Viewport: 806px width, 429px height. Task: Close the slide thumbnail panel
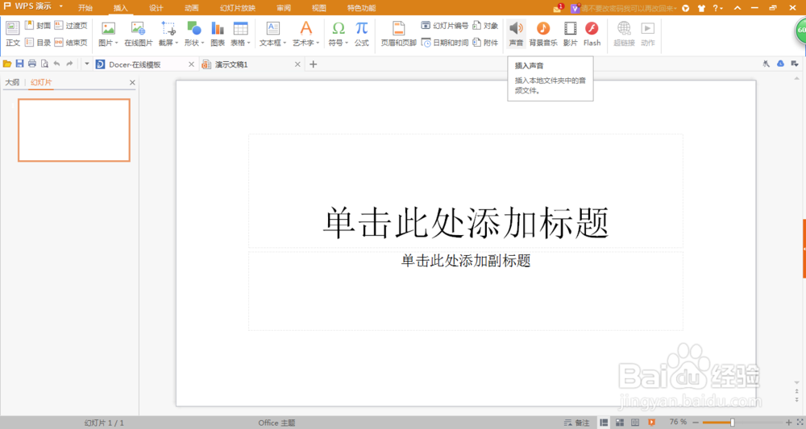coord(132,83)
